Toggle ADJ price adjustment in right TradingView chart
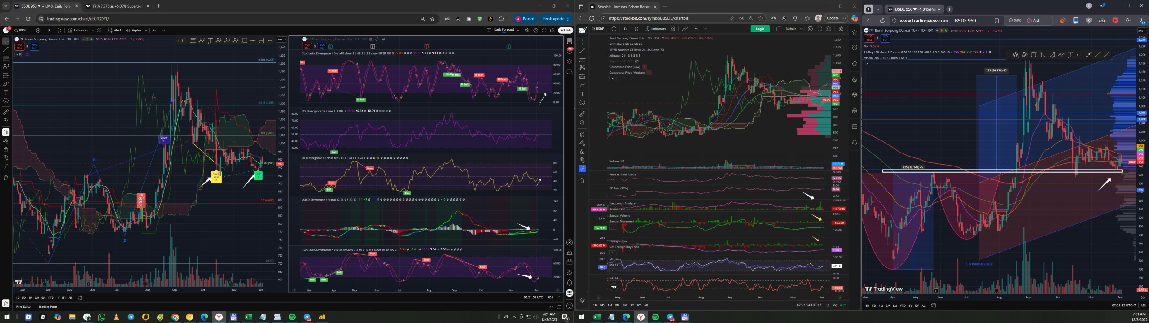 1143,306
